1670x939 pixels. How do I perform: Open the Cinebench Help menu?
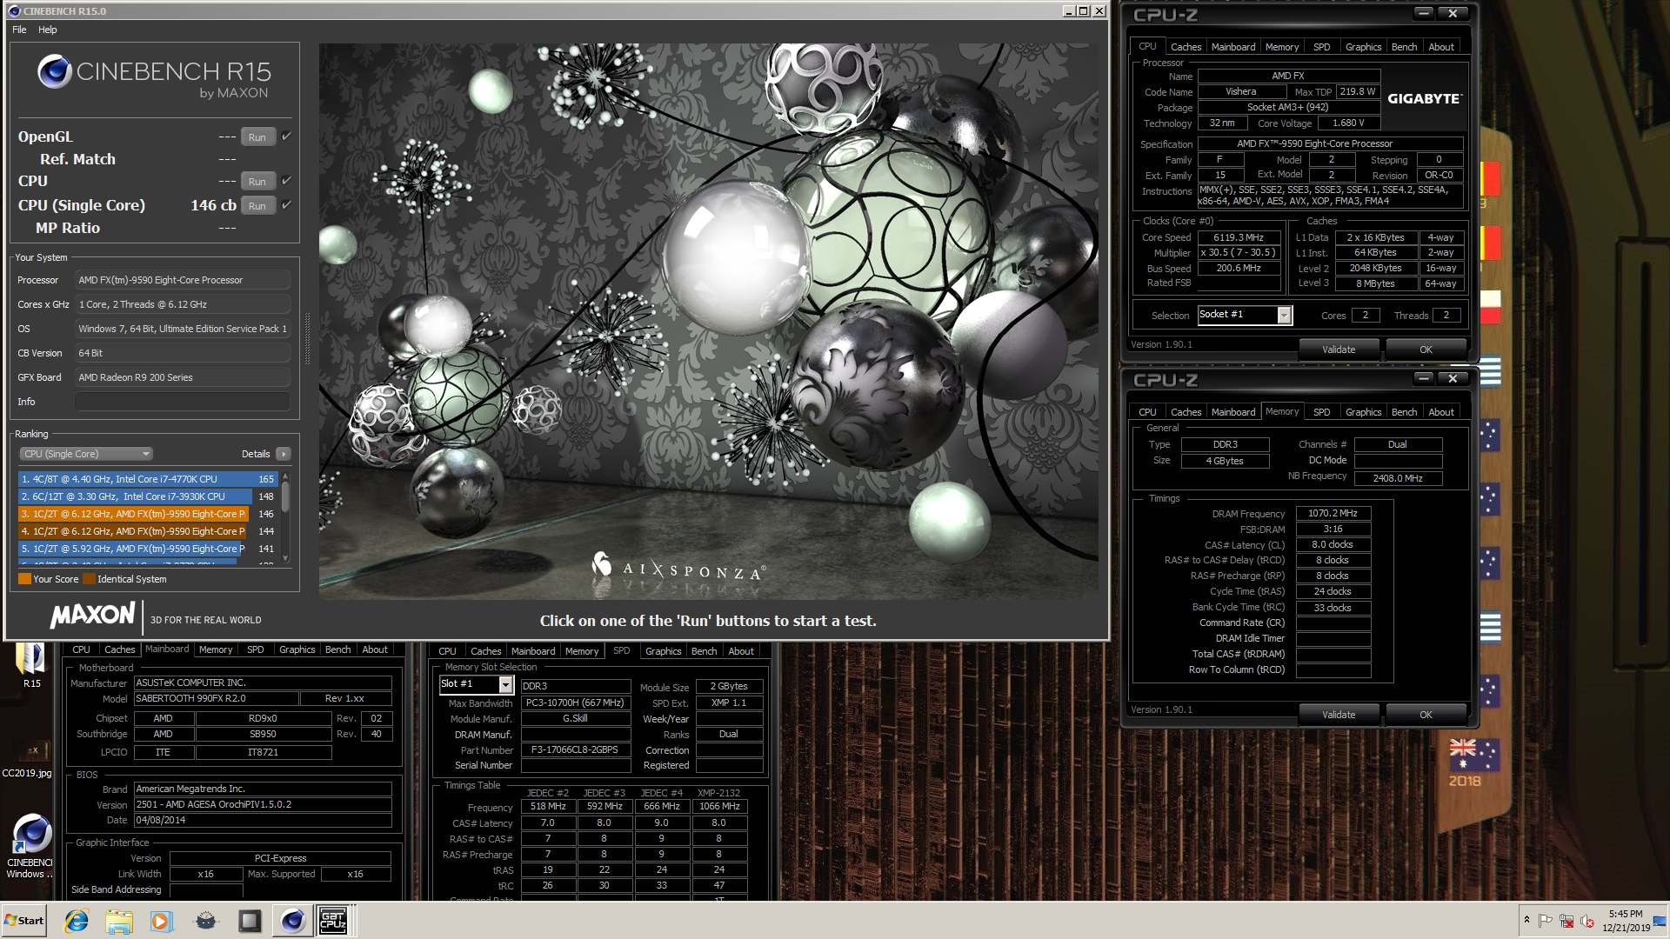click(48, 30)
